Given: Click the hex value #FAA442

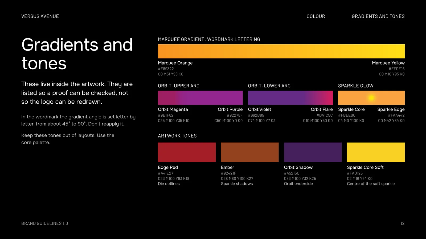Looking at the screenshot, I should pos(396,115).
